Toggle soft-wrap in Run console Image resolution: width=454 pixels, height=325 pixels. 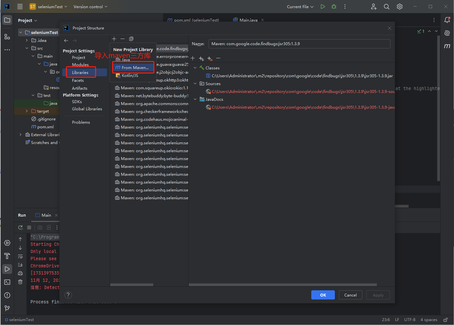tap(20, 256)
